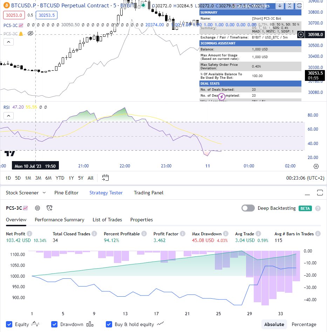Select Percentage display mode
327x332 pixels.
click(304, 324)
